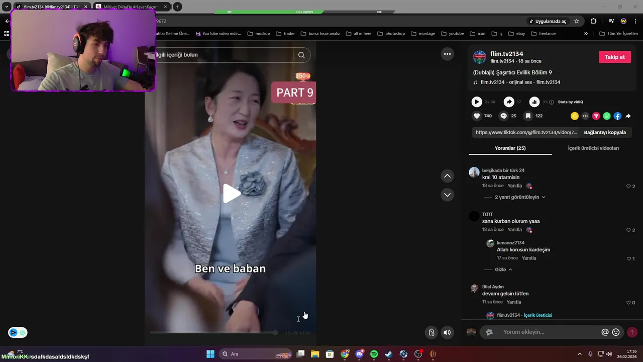643x362 pixels.
Task: Click the vidIQ bar chart stats icon
Action: (x=534, y=102)
